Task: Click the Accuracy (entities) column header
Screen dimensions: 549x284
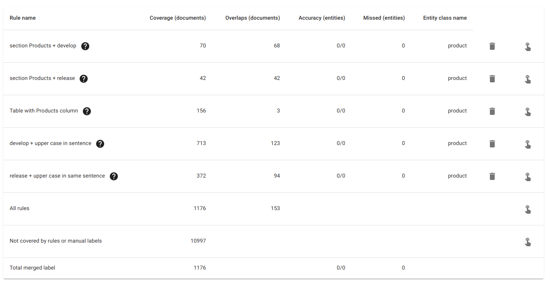Action: coord(322,18)
